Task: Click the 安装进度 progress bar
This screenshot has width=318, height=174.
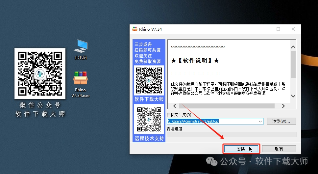Action: [232, 134]
